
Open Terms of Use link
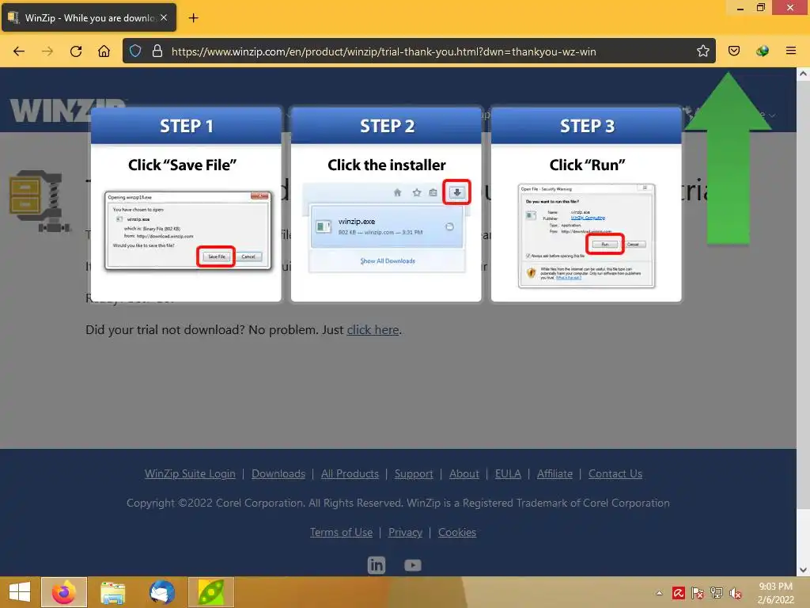(341, 532)
